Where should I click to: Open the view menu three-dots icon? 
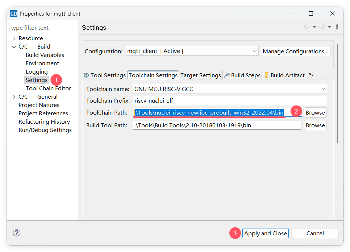tap(337, 27)
